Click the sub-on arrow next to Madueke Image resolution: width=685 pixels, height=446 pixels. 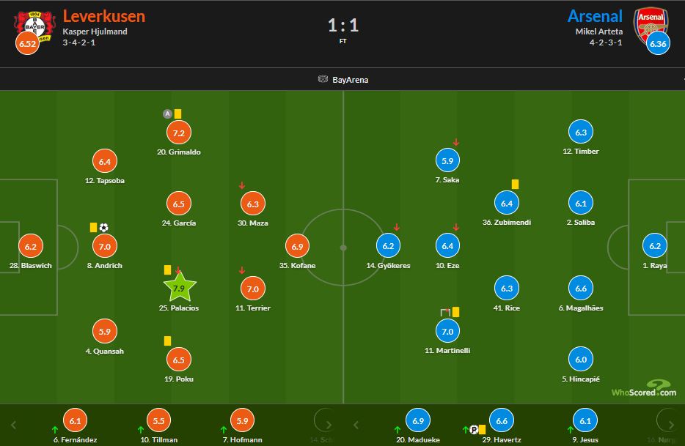[x=398, y=429]
